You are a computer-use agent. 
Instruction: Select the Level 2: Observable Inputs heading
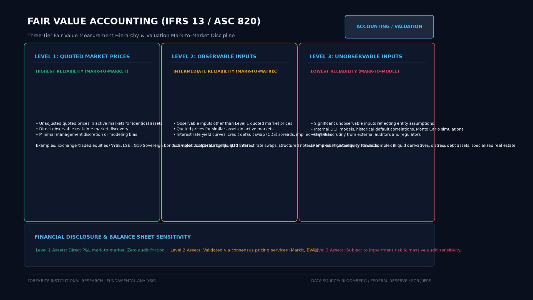pyautogui.click(x=214, y=56)
